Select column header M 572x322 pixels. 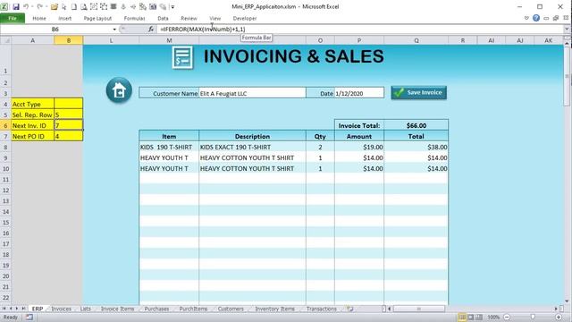click(x=169, y=40)
